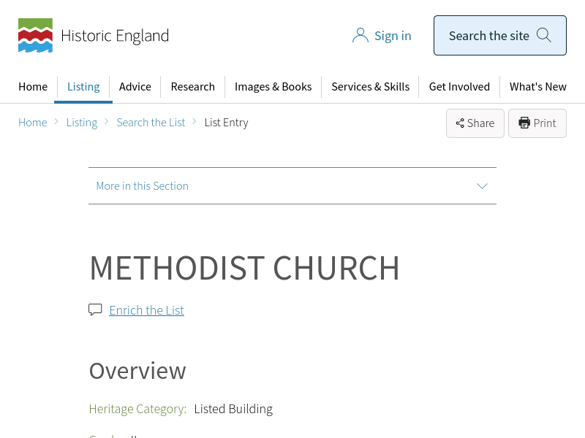Image resolution: width=585 pixels, height=438 pixels.
Task: Visit the What's New section
Action: coord(538,86)
